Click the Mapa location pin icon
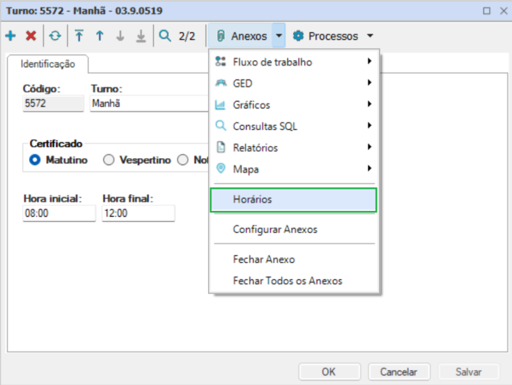The height and width of the screenshot is (385, 512). tap(221, 168)
